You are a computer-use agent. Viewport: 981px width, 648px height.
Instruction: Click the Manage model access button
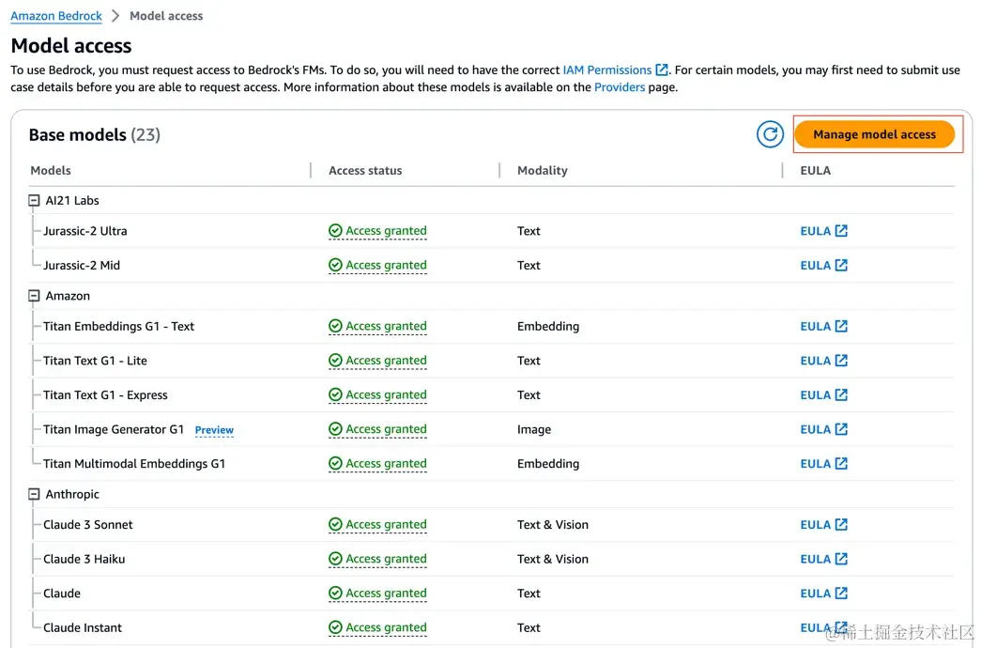[874, 134]
